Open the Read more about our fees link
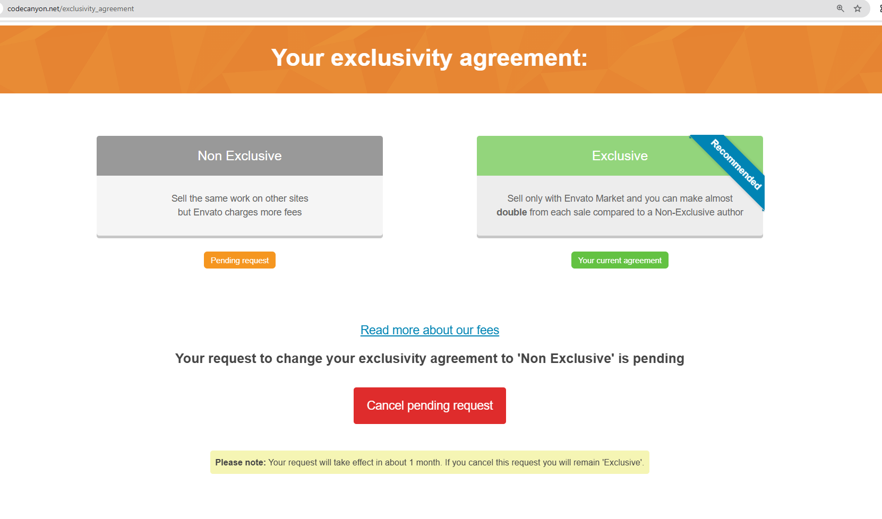Screen dimensions: 882x519 (430, 330)
